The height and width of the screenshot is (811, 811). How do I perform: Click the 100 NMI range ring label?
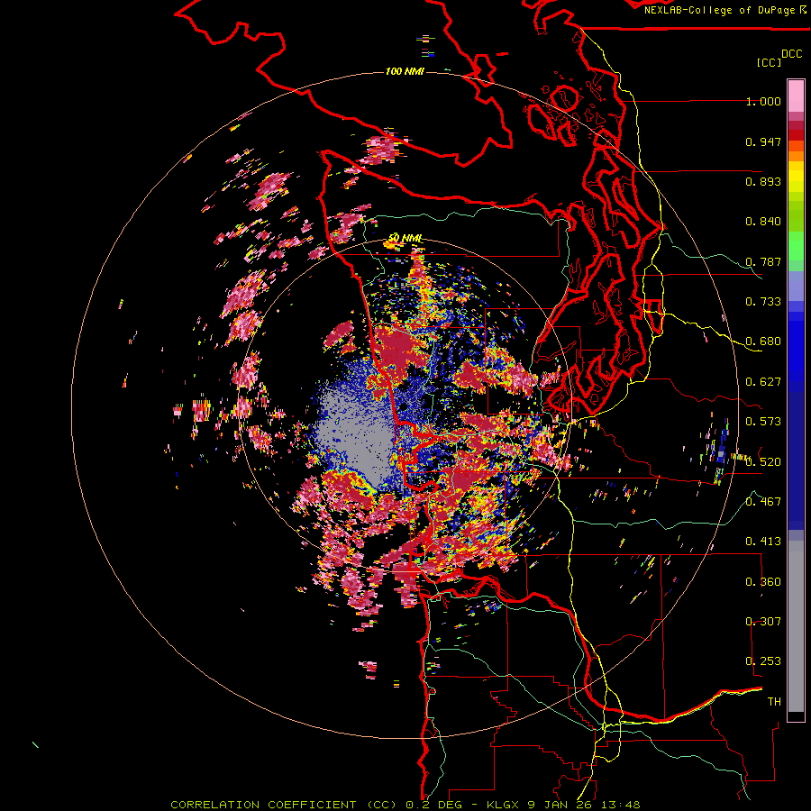tap(405, 71)
